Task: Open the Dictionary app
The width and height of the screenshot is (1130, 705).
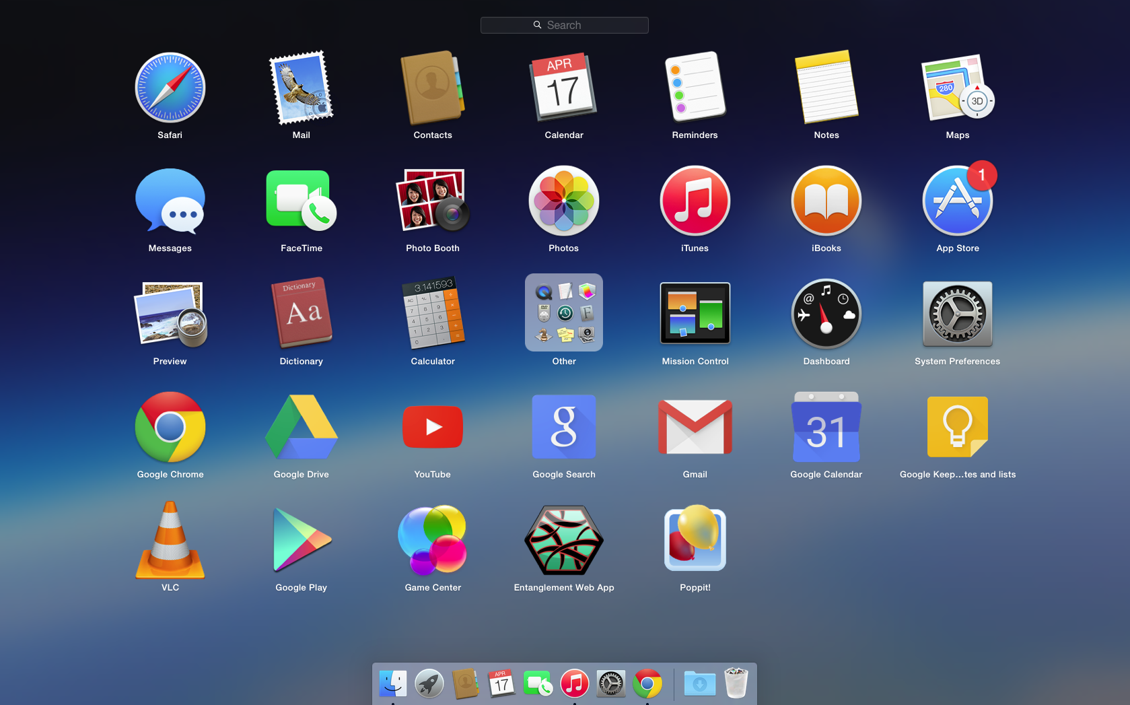Action: 302,314
